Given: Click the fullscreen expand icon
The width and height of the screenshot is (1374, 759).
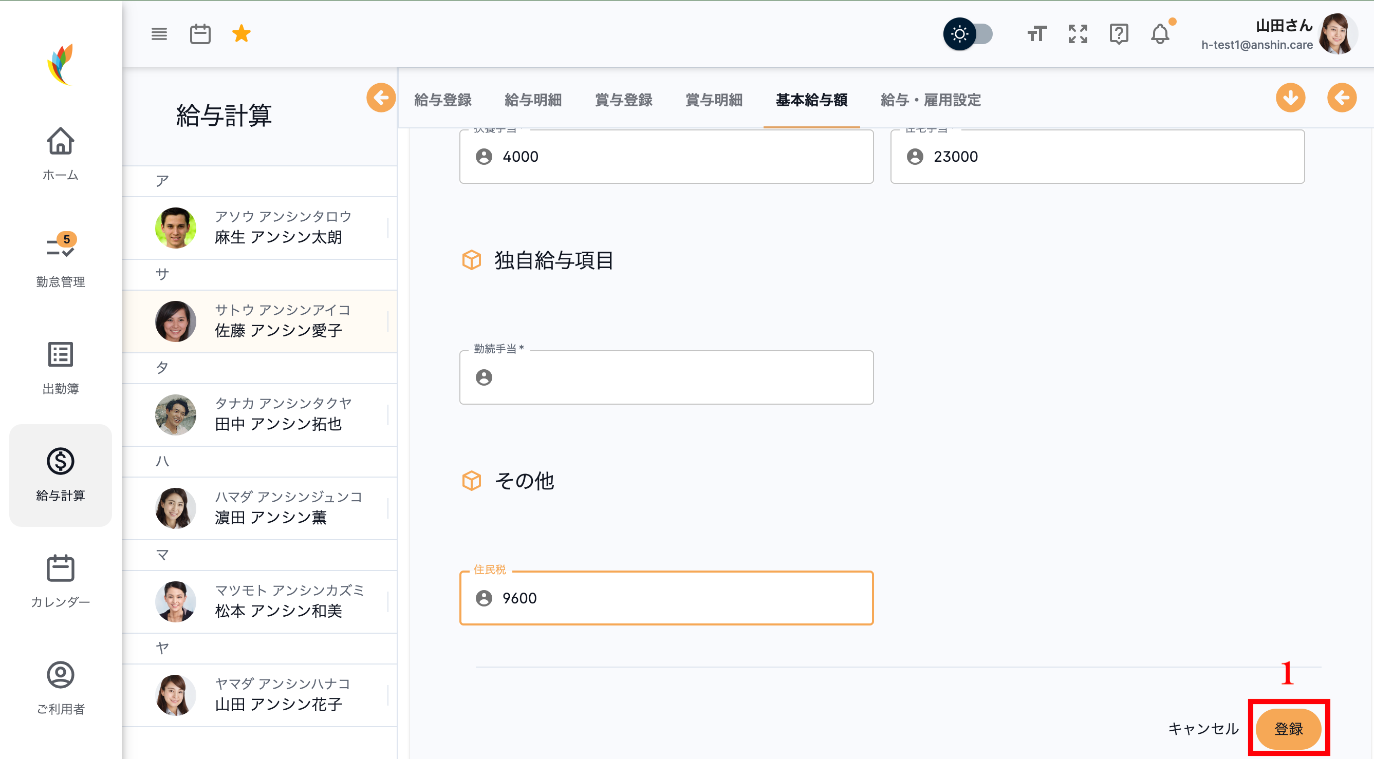Looking at the screenshot, I should [x=1078, y=34].
